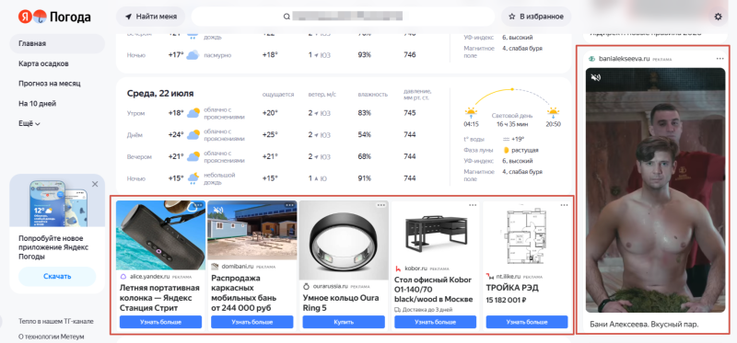737x343 pixels.
Task: Click the sunset time 20:50
Action: pyautogui.click(x=554, y=124)
